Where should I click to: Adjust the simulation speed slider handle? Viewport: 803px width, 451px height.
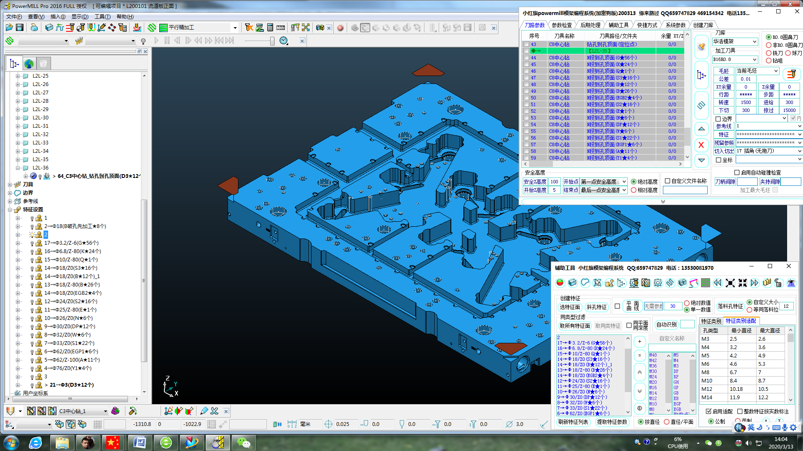tap(272, 41)
